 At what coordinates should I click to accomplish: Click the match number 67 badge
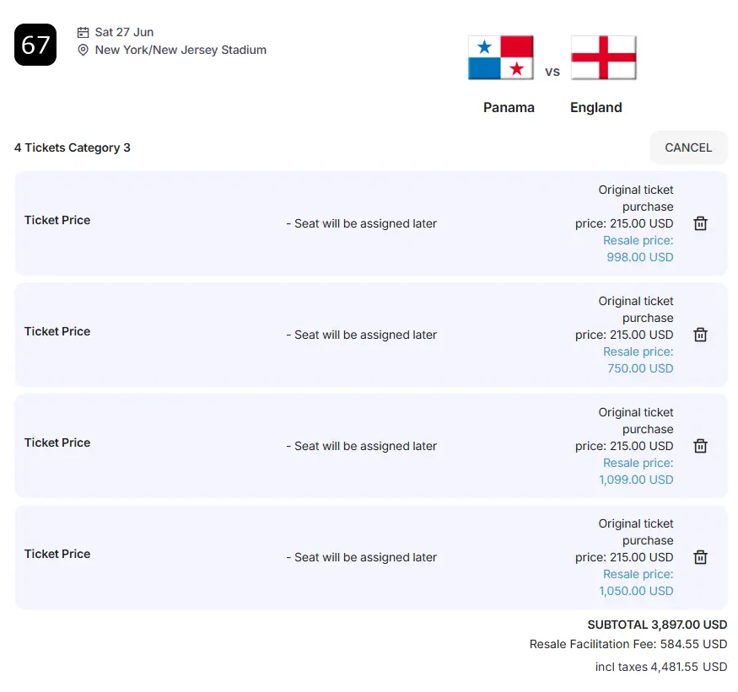[35, 45]
